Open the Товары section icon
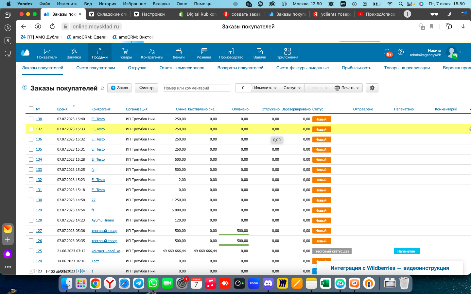The height and width of the screenshot is (294, 471). coord(125,51)
